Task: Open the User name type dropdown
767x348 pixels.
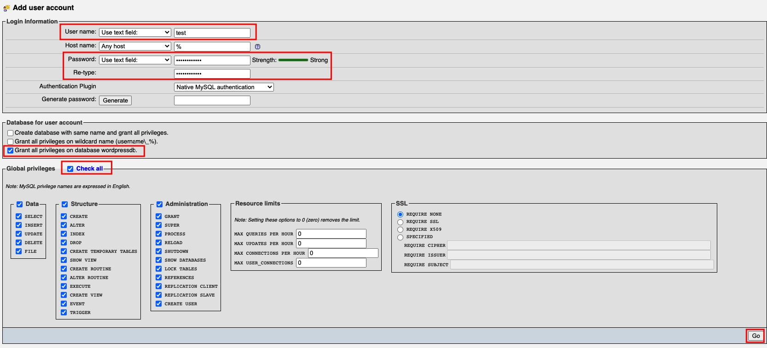Action: (x=135, y=33)
